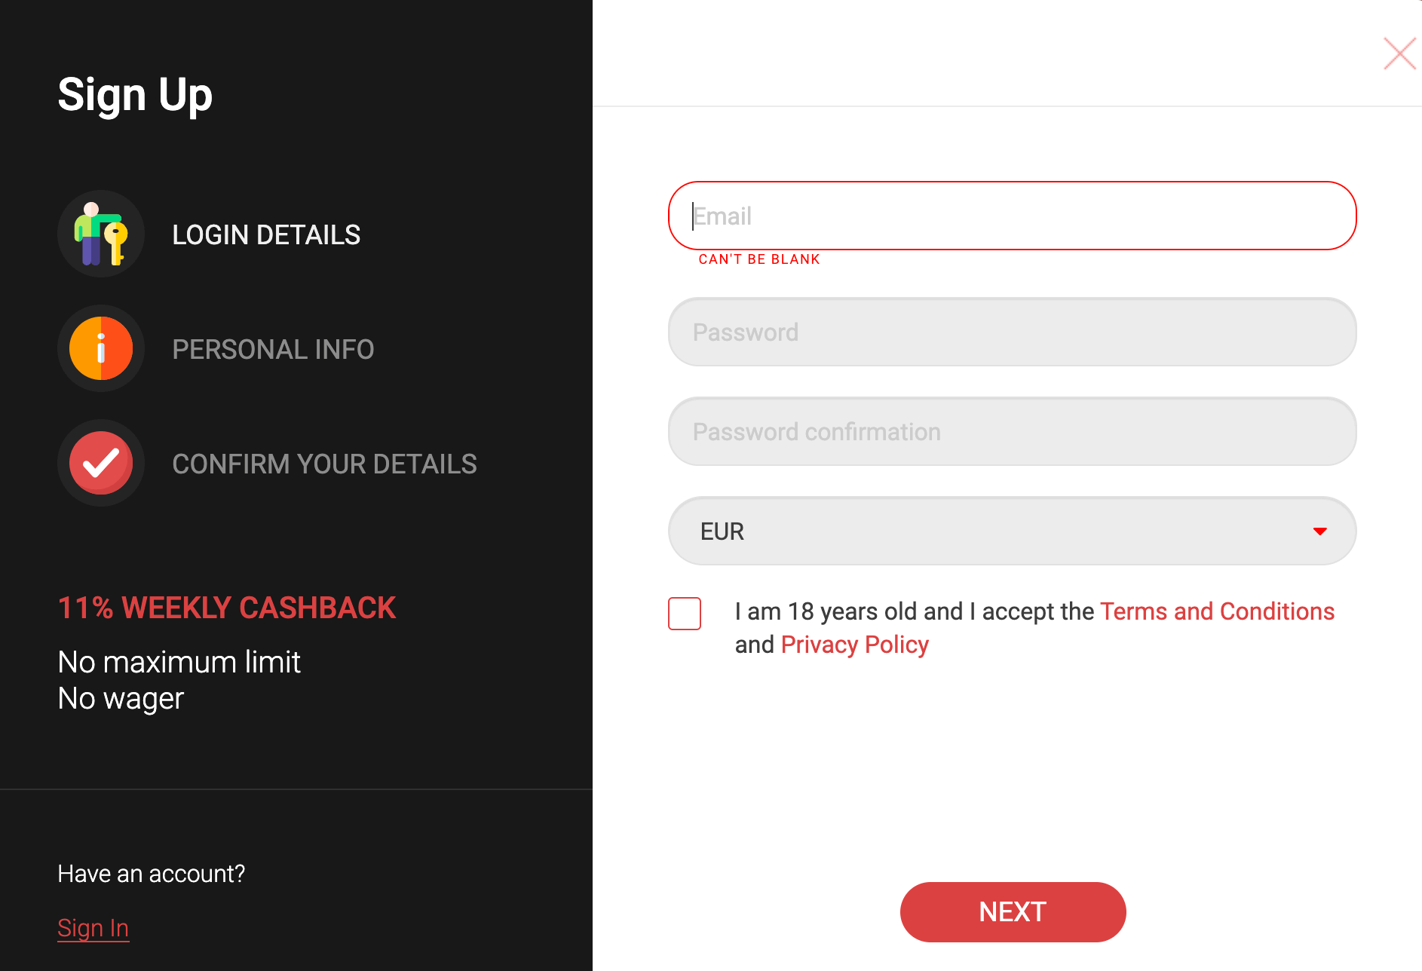Click the info symbol inside the orange circle
Viewport: 1422px width, 971px height.
click(x=101, y=348)
